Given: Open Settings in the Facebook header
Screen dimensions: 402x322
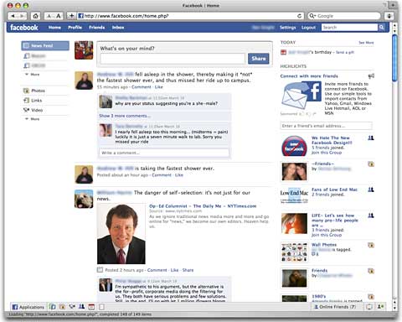Looking at the screenshot, I should tap(287, 28).
